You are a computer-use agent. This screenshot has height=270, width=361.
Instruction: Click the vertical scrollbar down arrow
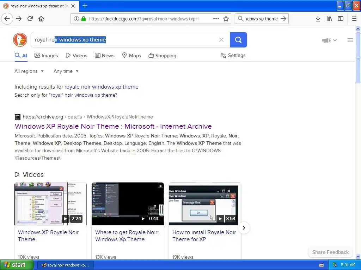[x=358, y=256]
